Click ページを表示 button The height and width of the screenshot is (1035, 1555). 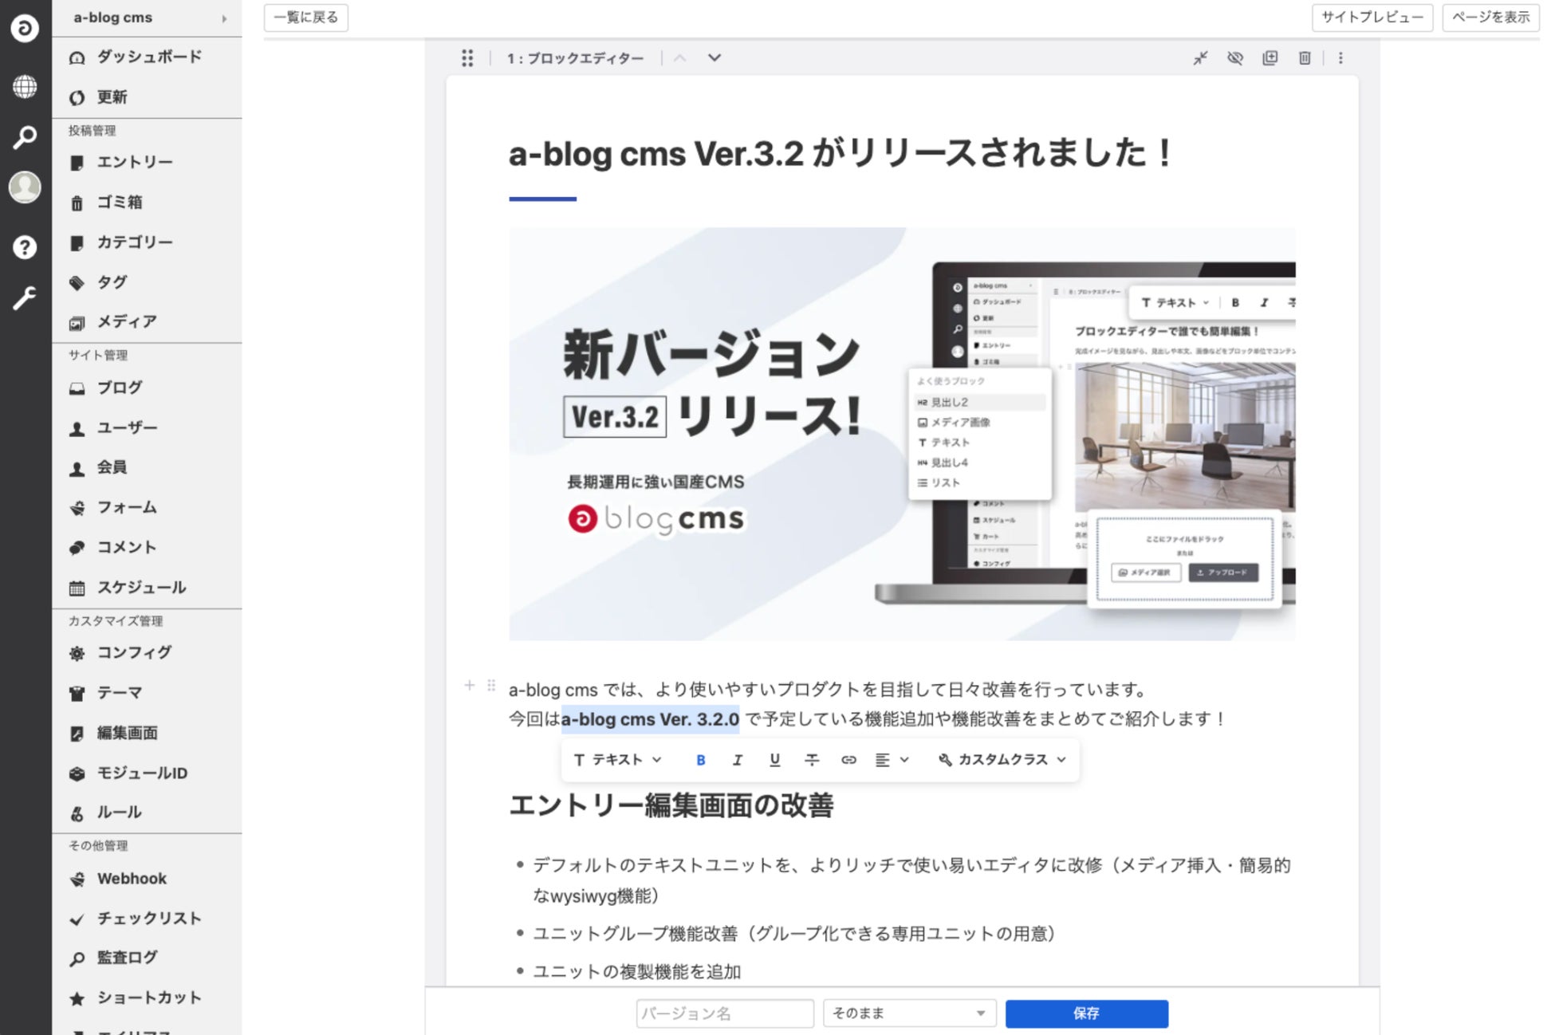[1490, 18]
